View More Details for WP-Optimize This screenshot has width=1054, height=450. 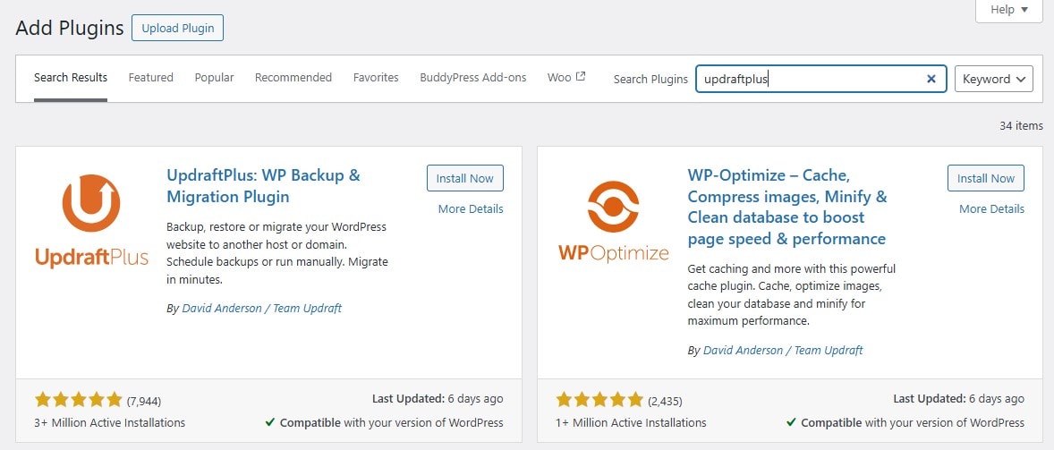click(x=991, y=208)
